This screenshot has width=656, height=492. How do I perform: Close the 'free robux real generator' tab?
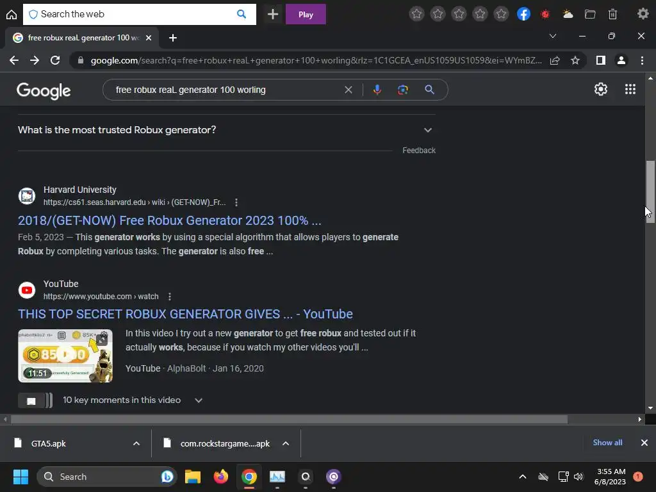tap(149, 38)
